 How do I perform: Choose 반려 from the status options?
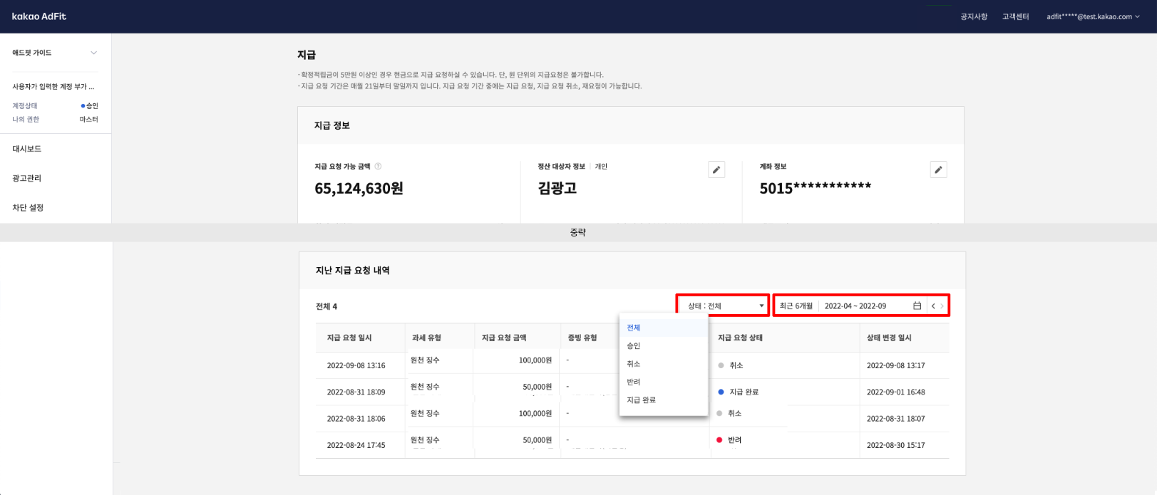(x=634, y=382)
